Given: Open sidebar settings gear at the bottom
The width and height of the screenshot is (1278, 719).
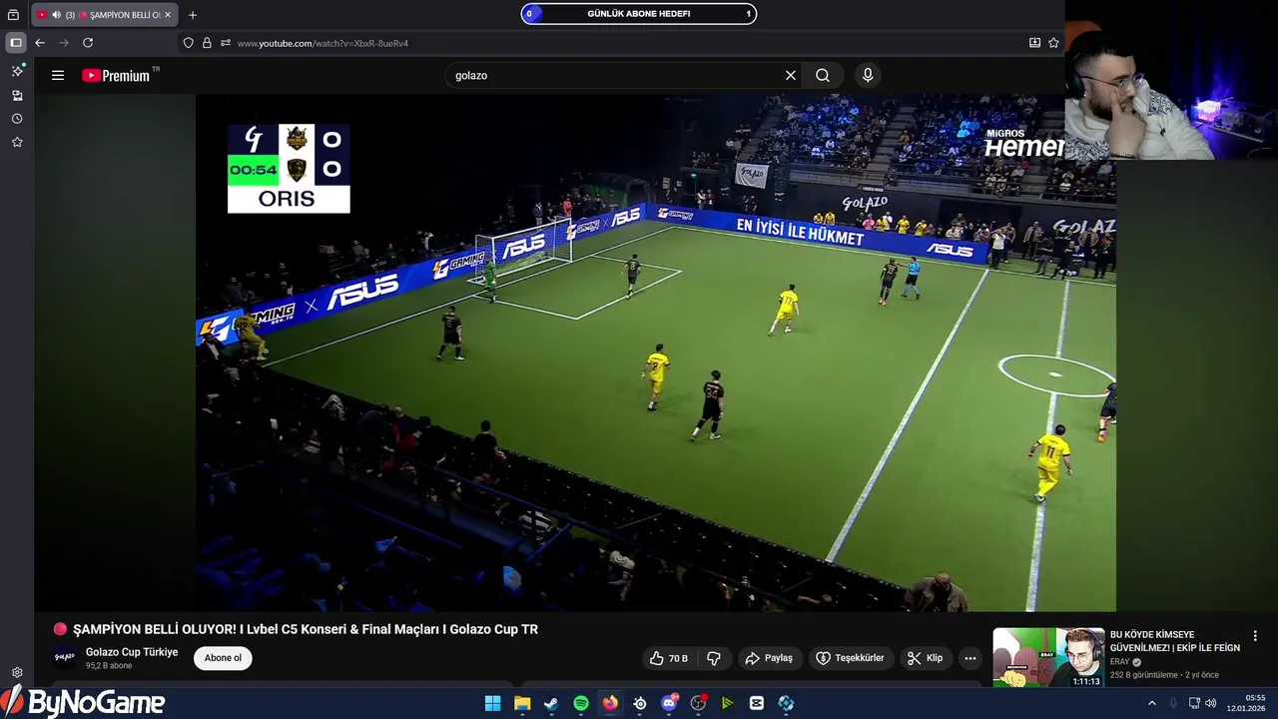Looking at the screenshot, I should [17, 672].
